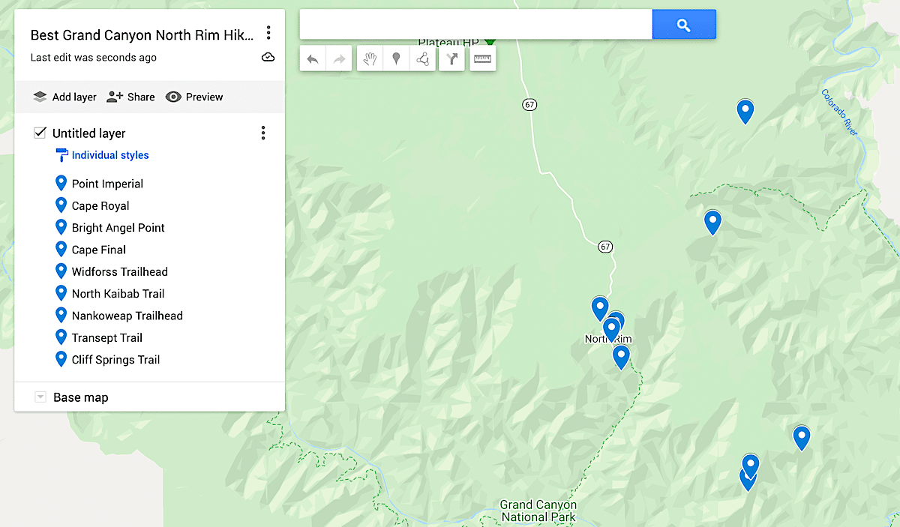The height and width of the screenshot is (527, 900).
Task: Select the Measure distances ruler tool
Action: click(482, 59)
